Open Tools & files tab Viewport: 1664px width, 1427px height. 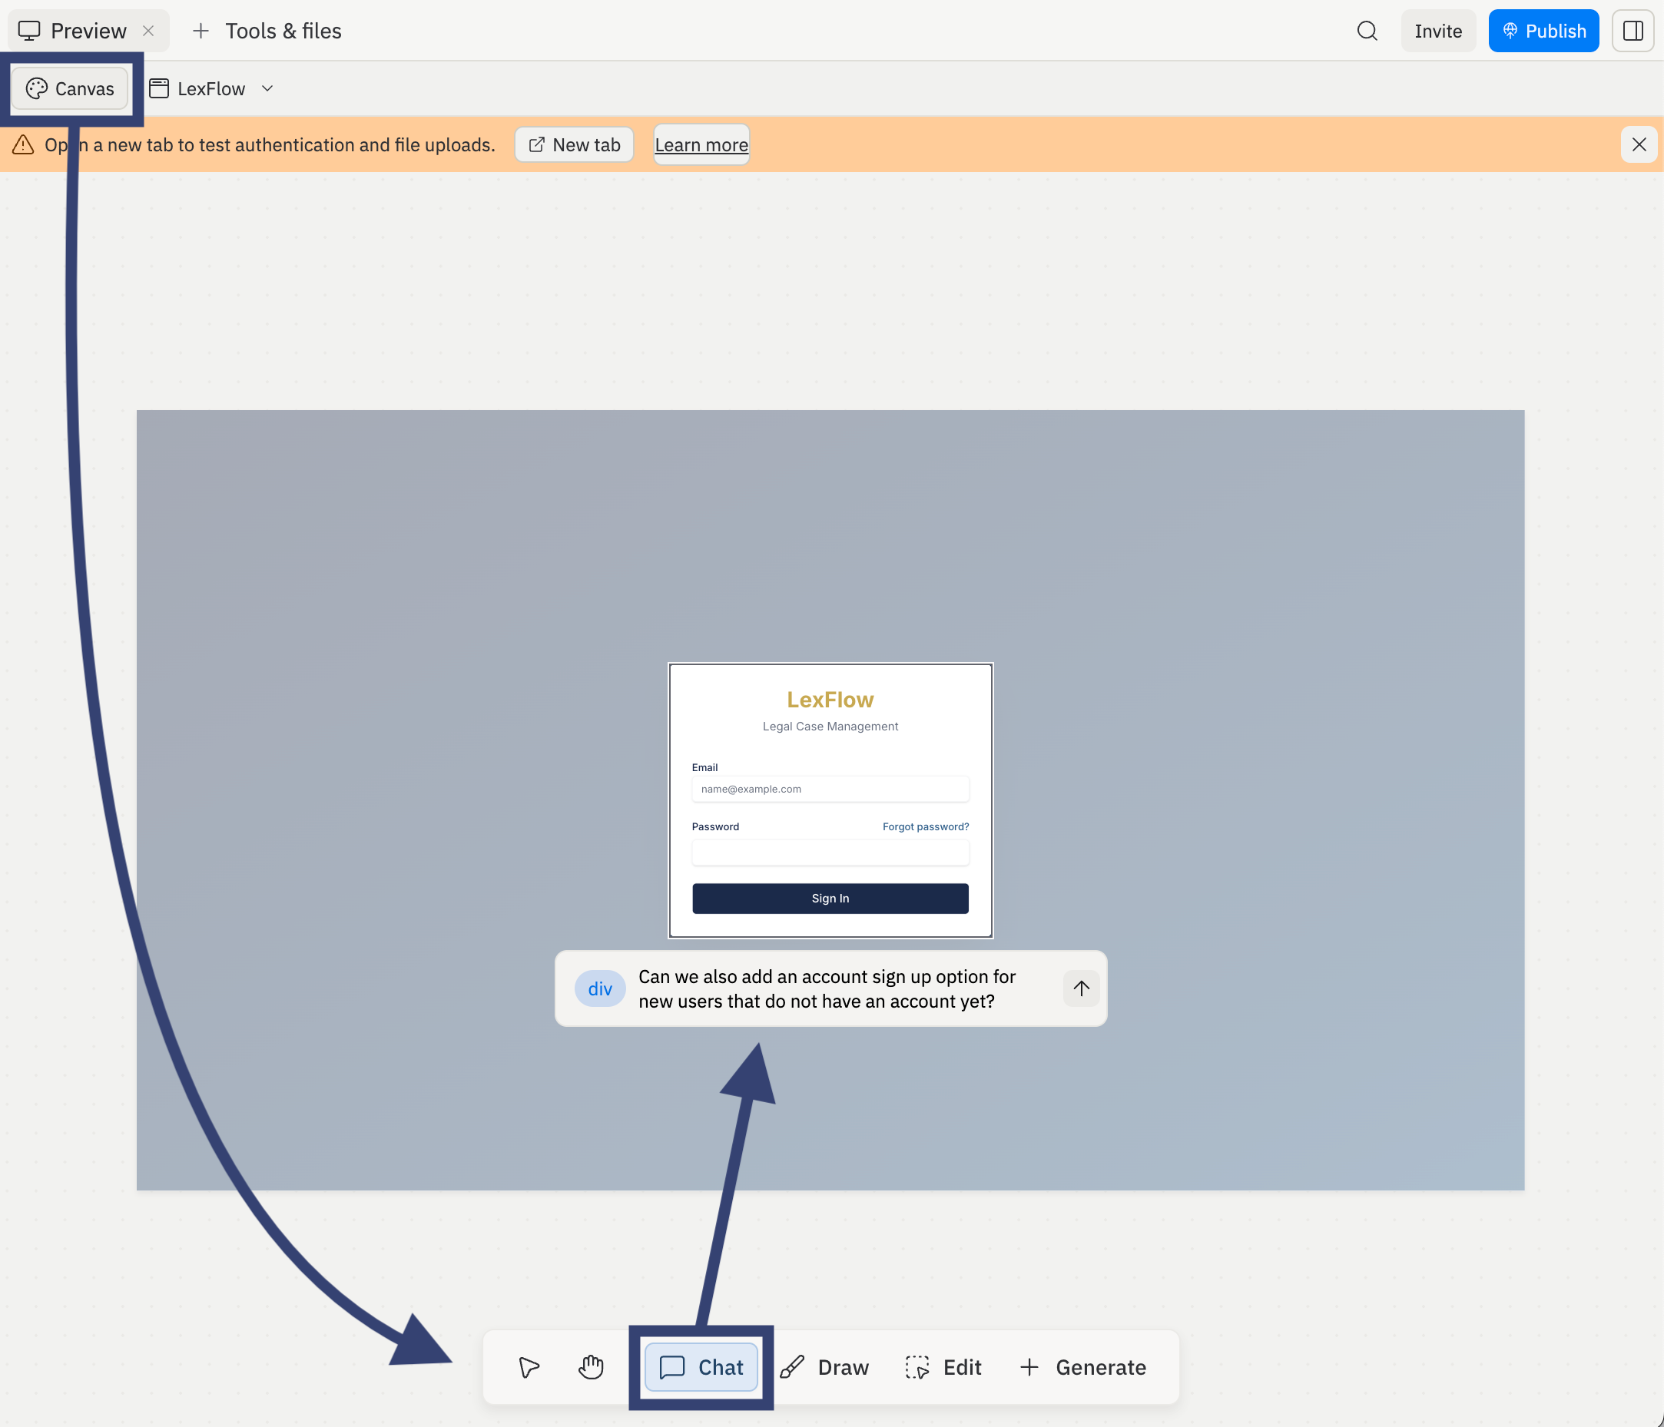tap(267, 31)
